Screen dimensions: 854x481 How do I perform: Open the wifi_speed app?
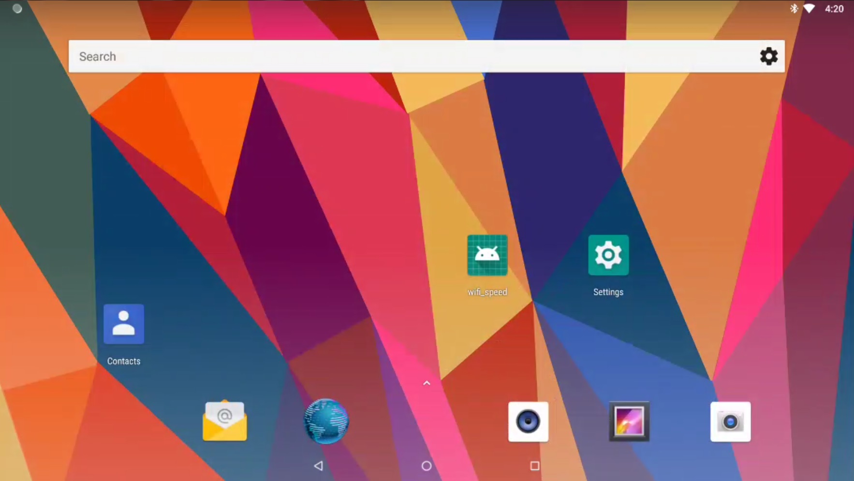pyautogui.click(x=487, y=255)
